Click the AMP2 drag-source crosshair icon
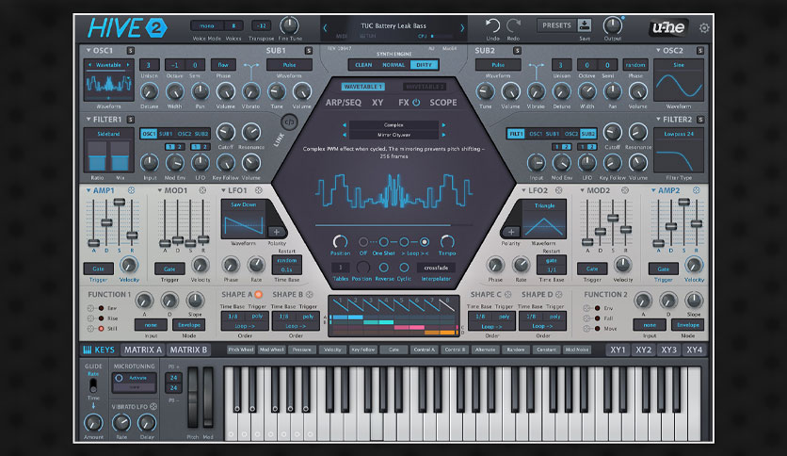The image size is (787, 456). (696, 190)
